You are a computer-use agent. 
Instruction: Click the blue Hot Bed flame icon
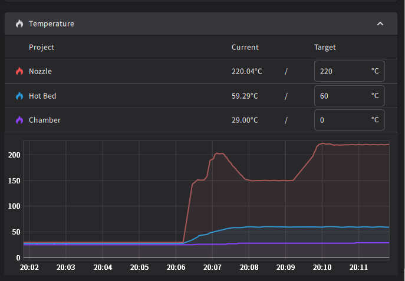tap(19, 96)
